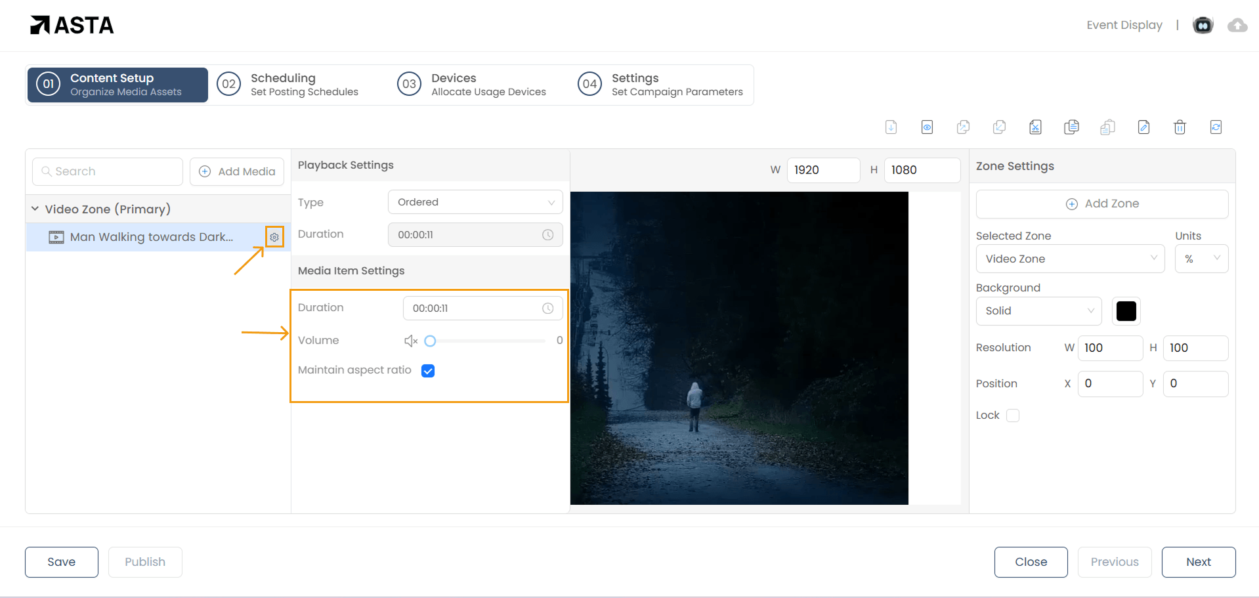Go to the Scheduling step tab
Screen dimensions: 1259x598
288,85
